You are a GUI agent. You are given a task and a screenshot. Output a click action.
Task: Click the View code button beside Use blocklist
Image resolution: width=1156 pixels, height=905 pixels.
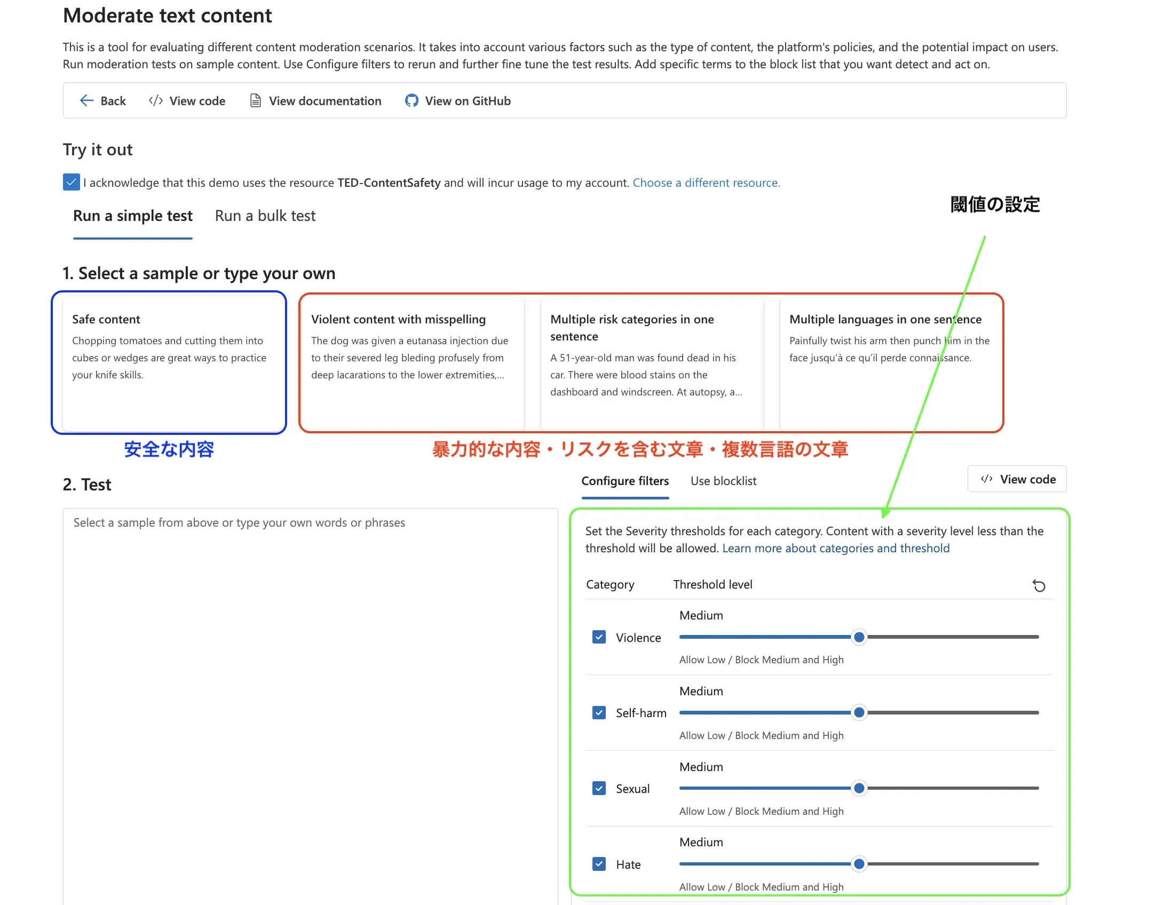point(1017,479)
